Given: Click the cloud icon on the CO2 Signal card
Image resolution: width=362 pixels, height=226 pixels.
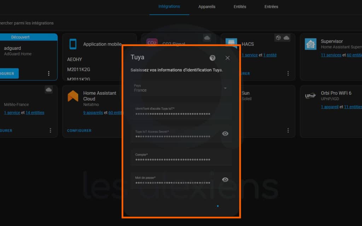Looking at the screenshot, I should point(207,38).
